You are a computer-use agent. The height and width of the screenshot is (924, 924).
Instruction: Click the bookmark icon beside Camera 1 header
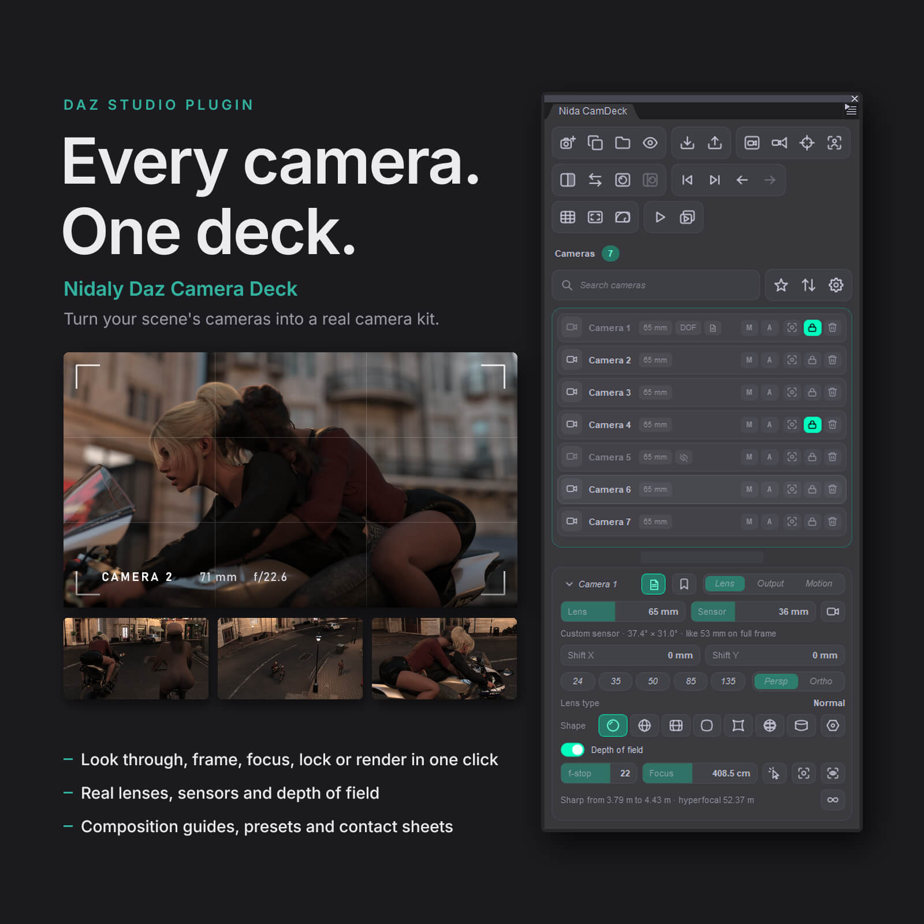click(x=684, y=584)
